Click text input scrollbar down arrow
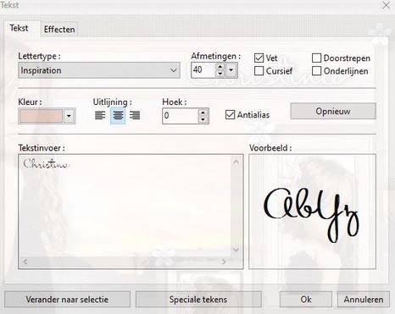The width and height of the screenshot is (395, 314). pos(236,249)
